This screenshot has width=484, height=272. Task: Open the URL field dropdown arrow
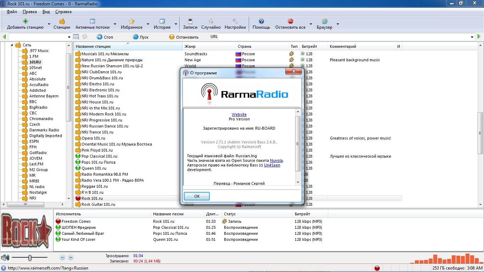click(x=472, y=37)
